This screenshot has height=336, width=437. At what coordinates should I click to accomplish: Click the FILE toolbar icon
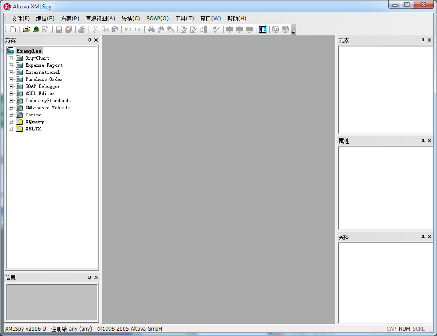pos(286,30)
